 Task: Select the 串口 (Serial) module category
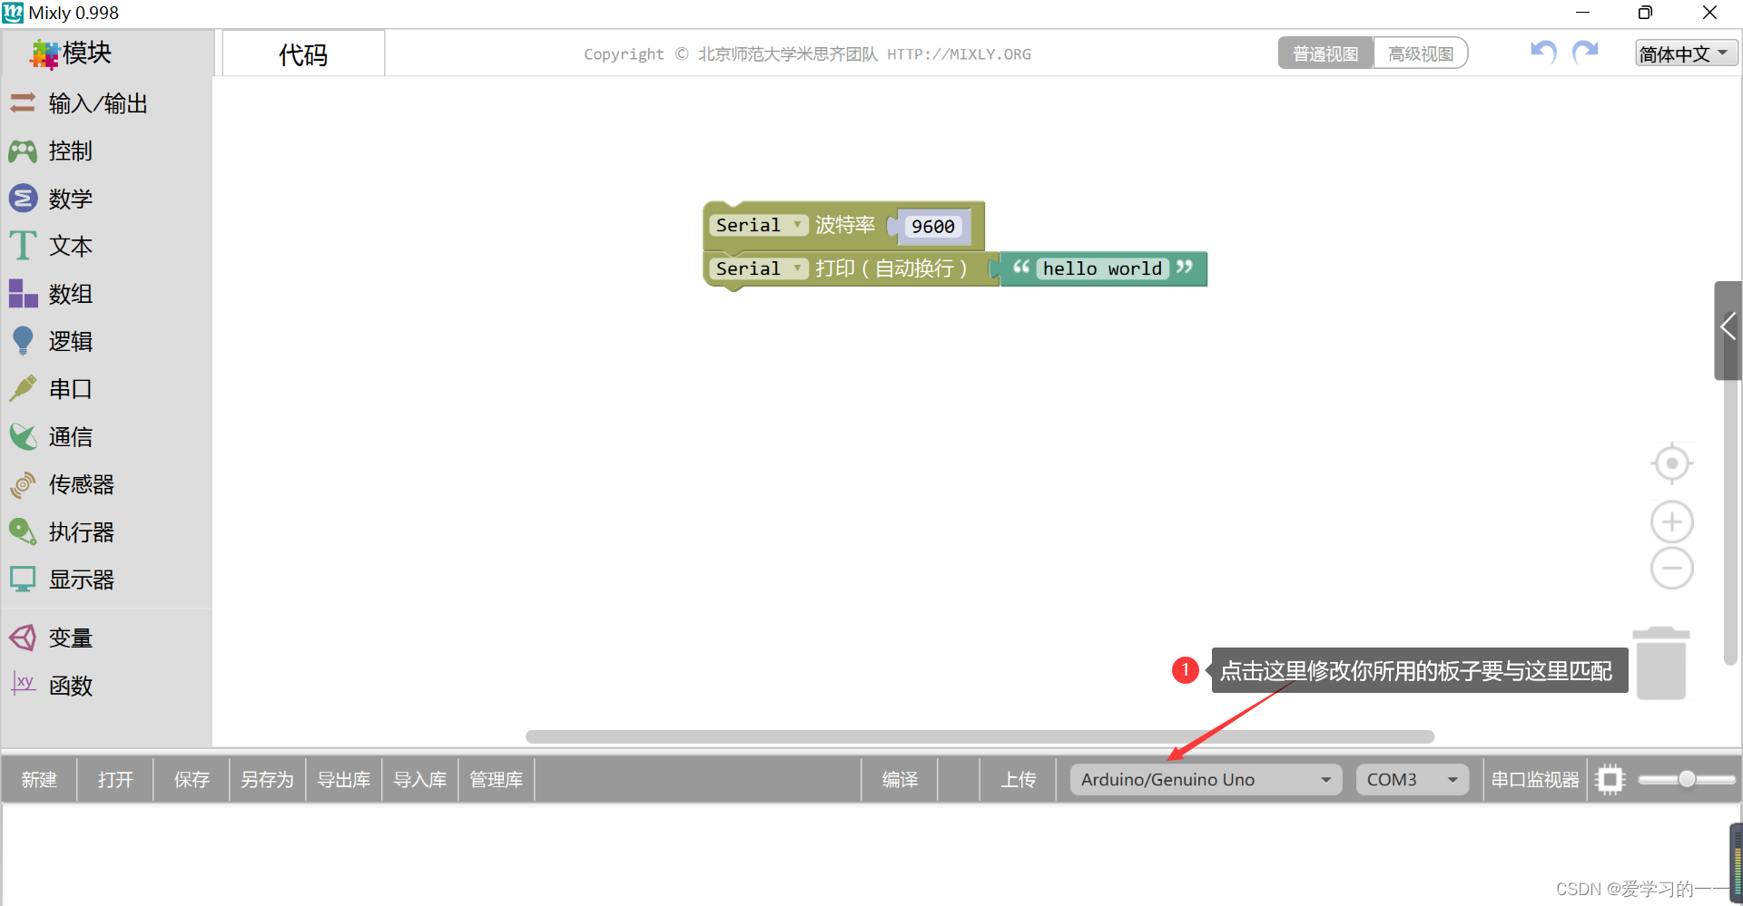pos(70,388)
